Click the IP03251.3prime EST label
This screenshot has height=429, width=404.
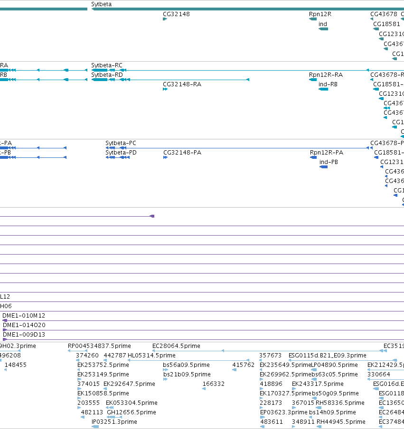[114, 422]
